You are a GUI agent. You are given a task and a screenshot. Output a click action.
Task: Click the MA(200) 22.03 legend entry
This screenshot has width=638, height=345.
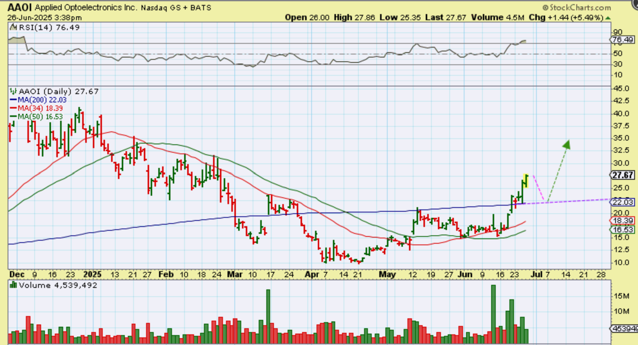pos(38,100)
